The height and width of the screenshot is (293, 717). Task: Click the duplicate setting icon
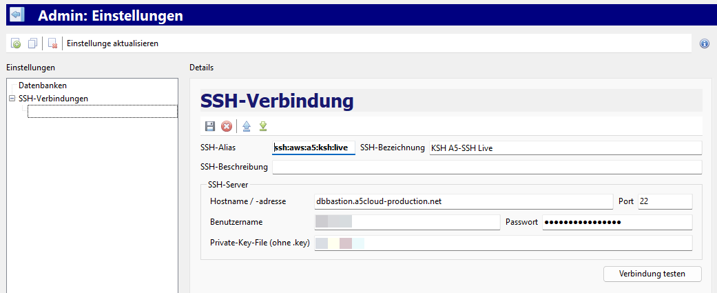click(32, 43)
